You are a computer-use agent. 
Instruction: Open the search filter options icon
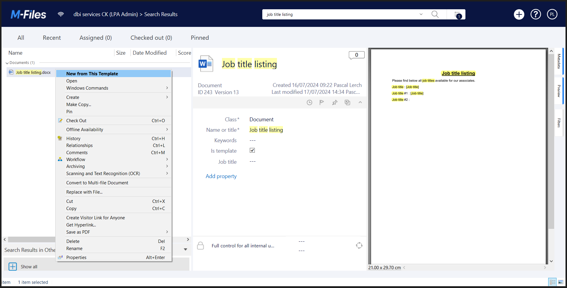pyautogui.click(x=457, y=14)
